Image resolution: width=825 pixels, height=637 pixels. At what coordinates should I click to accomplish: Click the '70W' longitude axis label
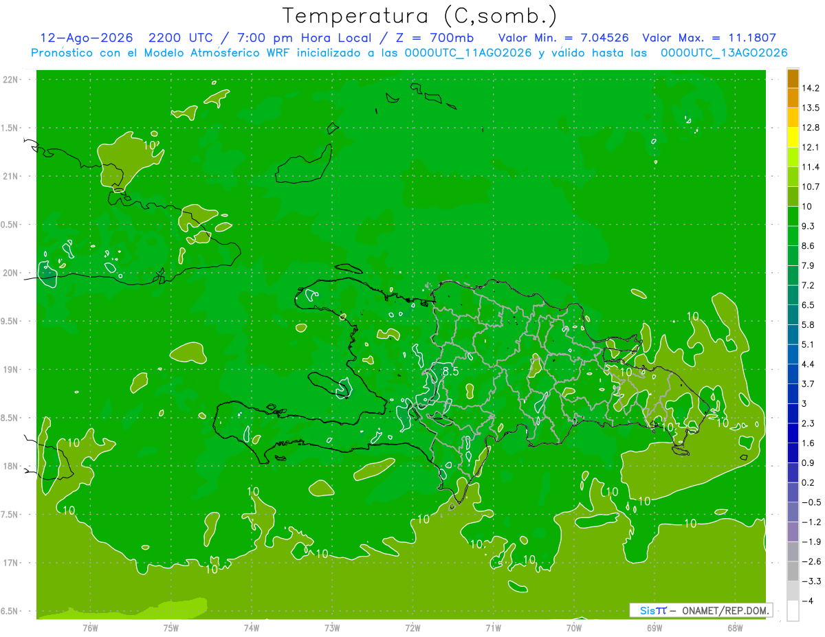click(574, 628)
